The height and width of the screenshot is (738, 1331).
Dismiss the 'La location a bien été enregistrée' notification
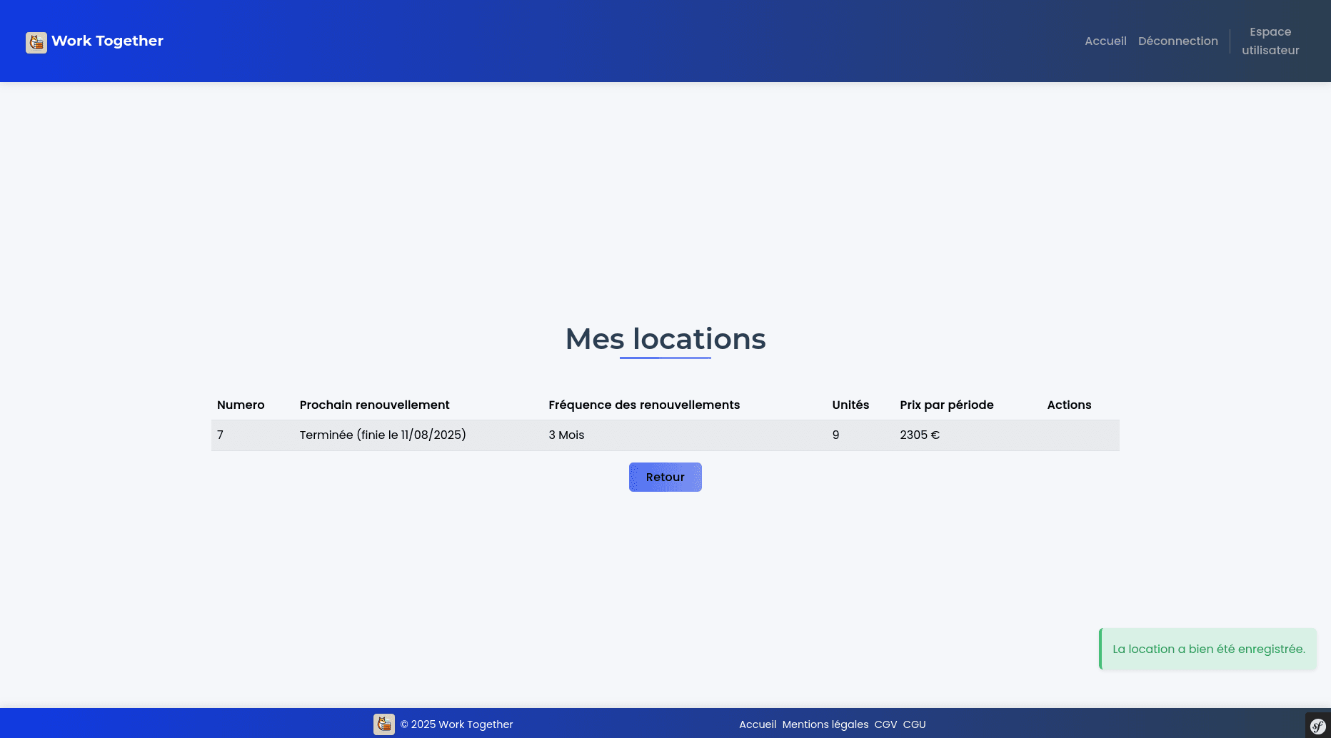(x=1208, y=649)
